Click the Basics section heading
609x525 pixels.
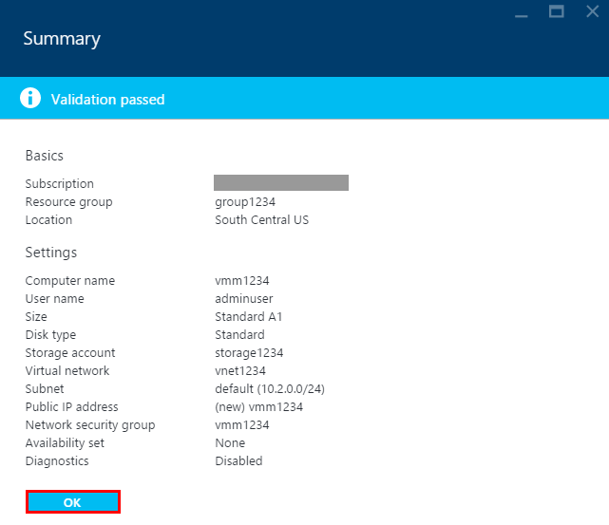(45, 156)
